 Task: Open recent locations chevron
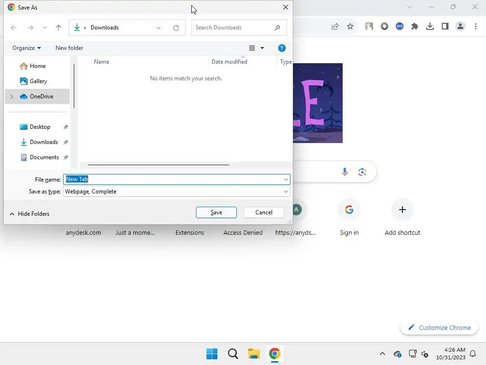tap(45, 28)
